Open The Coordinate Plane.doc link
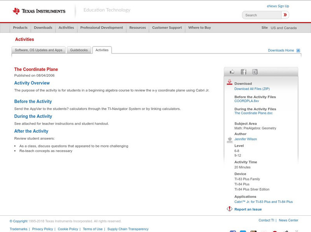This screenshot has height=232, width=311. pos(253,113)
